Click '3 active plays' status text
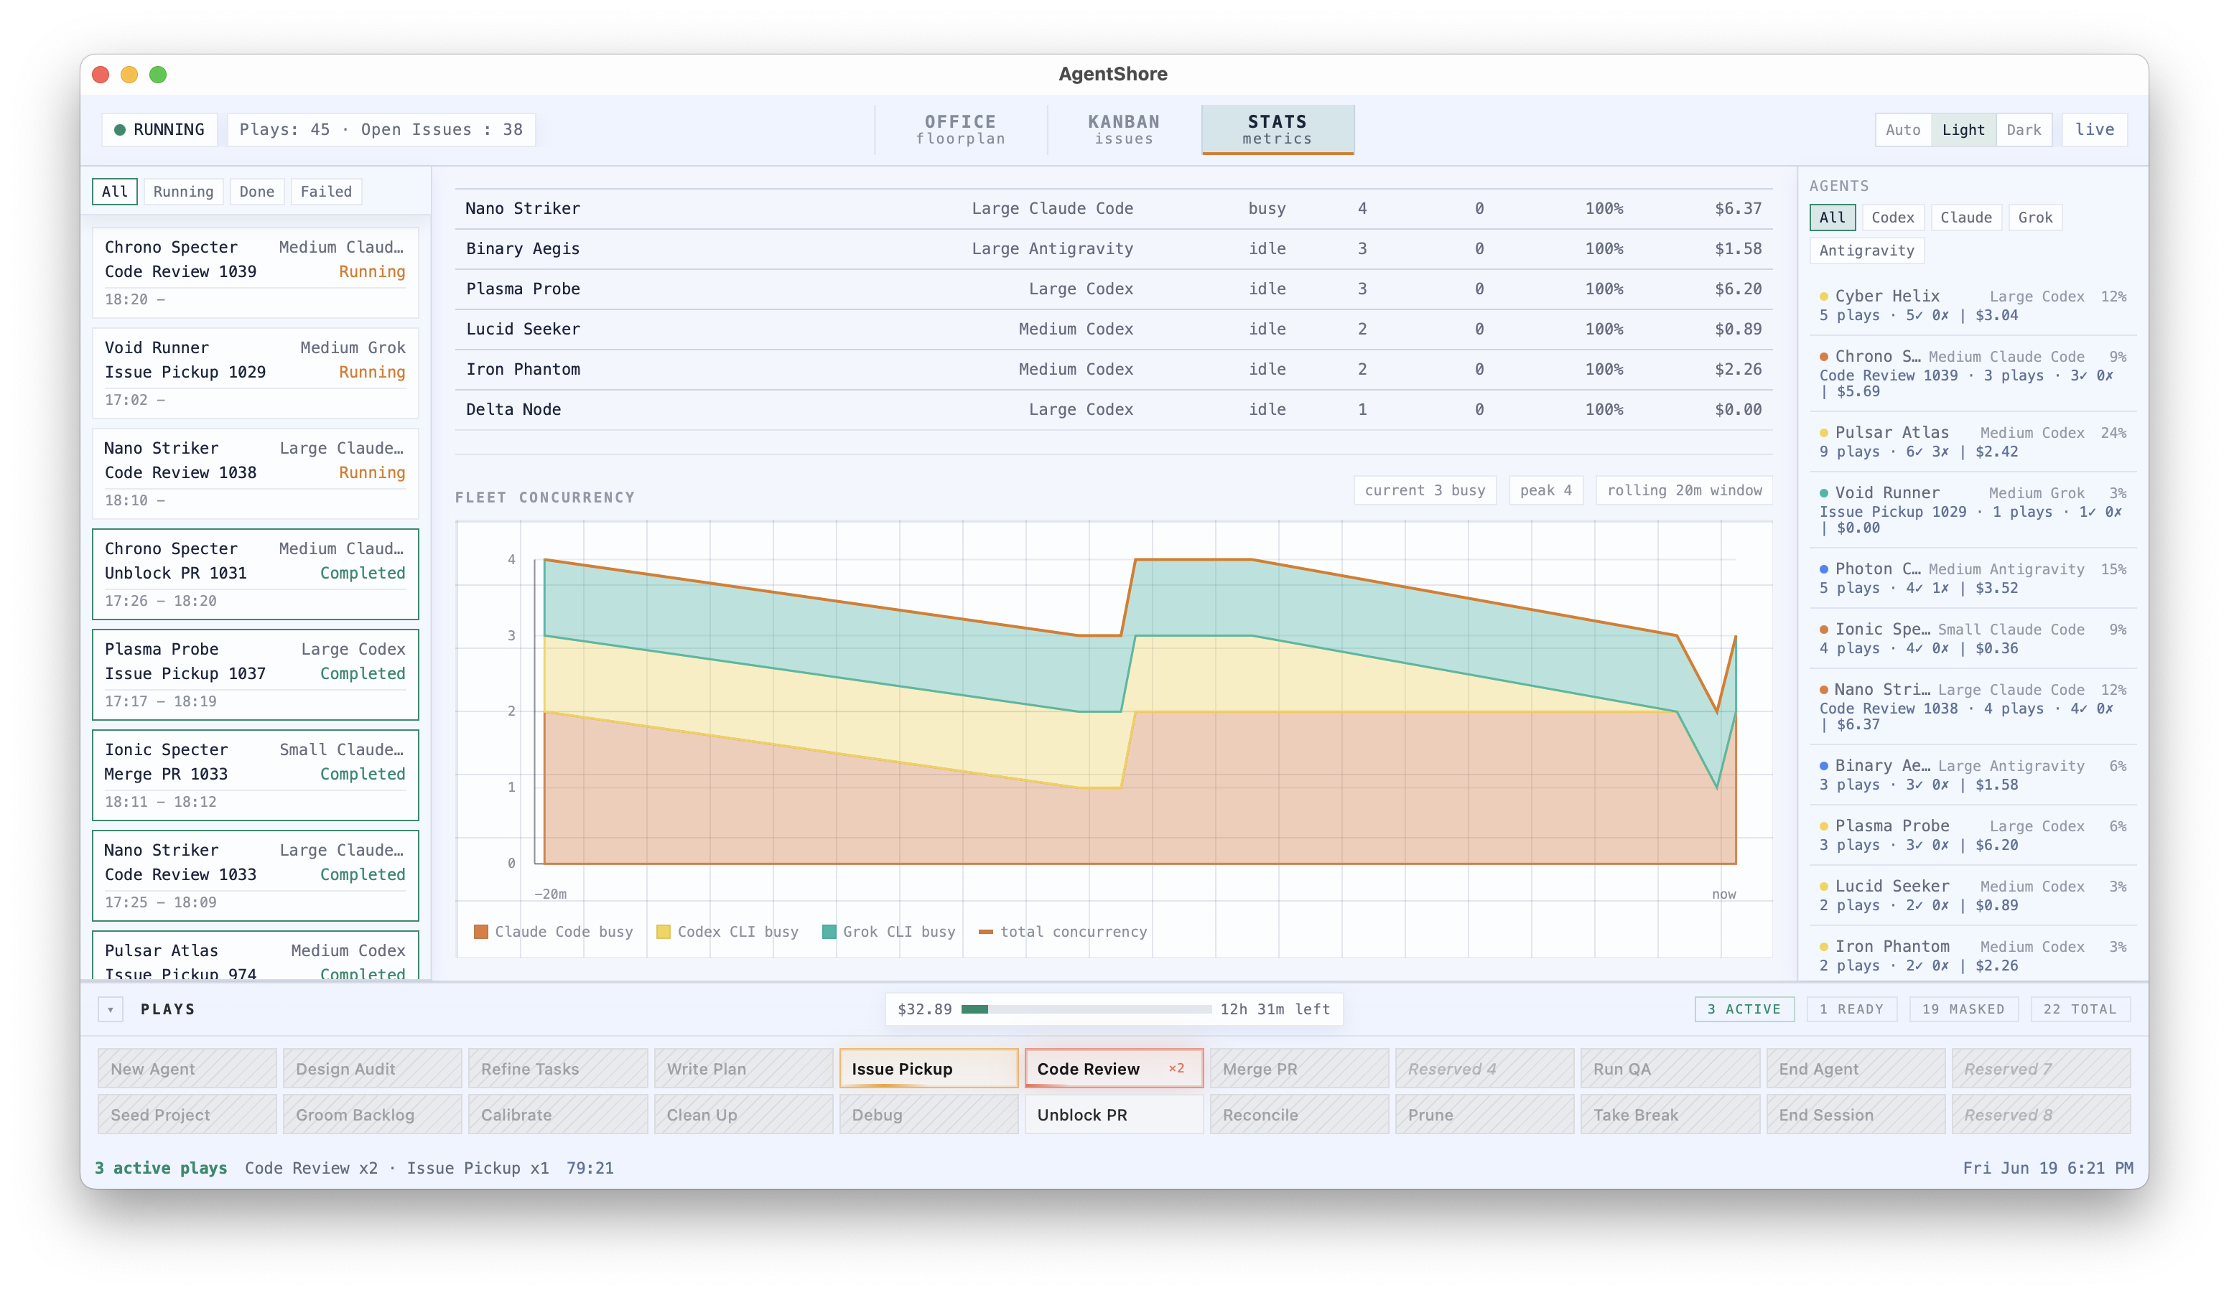Viewport: 2229px width, 1295px height. [161, 1169]
